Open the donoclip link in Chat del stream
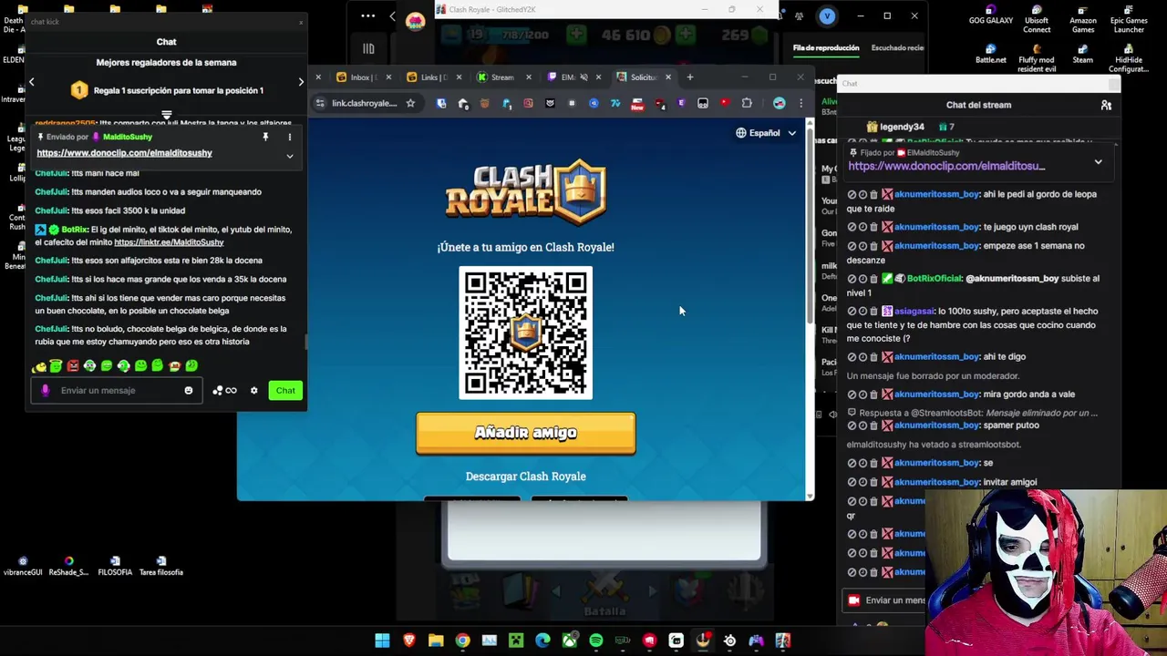Viewport: 1167px width, 656px height. click(946, 167)
